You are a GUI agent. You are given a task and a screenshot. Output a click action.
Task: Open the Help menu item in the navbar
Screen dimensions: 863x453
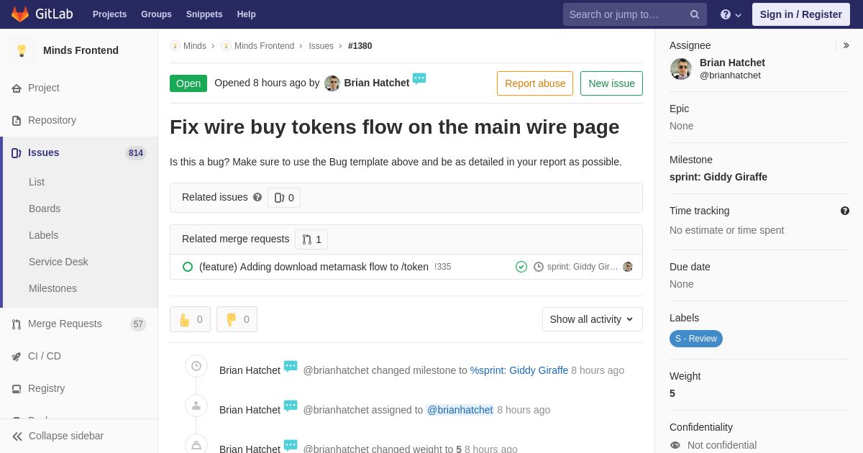point(247,14)
